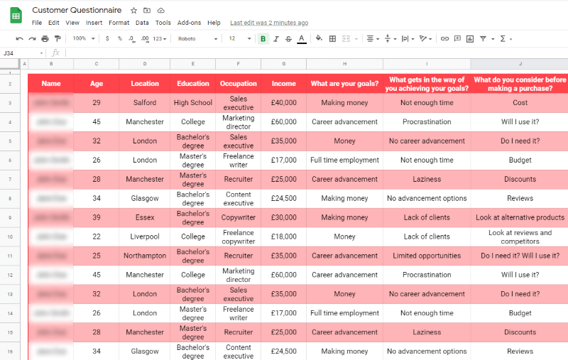The height and width of the screenshot is (360, 568).
Task: Go to Sheets home via green logo
Action: (x=16, y=16)
